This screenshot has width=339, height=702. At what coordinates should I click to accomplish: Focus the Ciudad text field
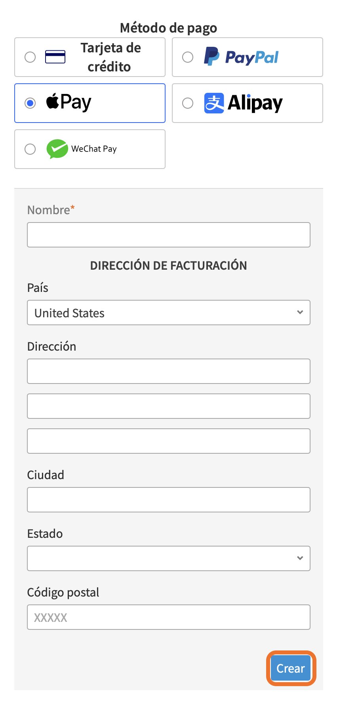169,500
